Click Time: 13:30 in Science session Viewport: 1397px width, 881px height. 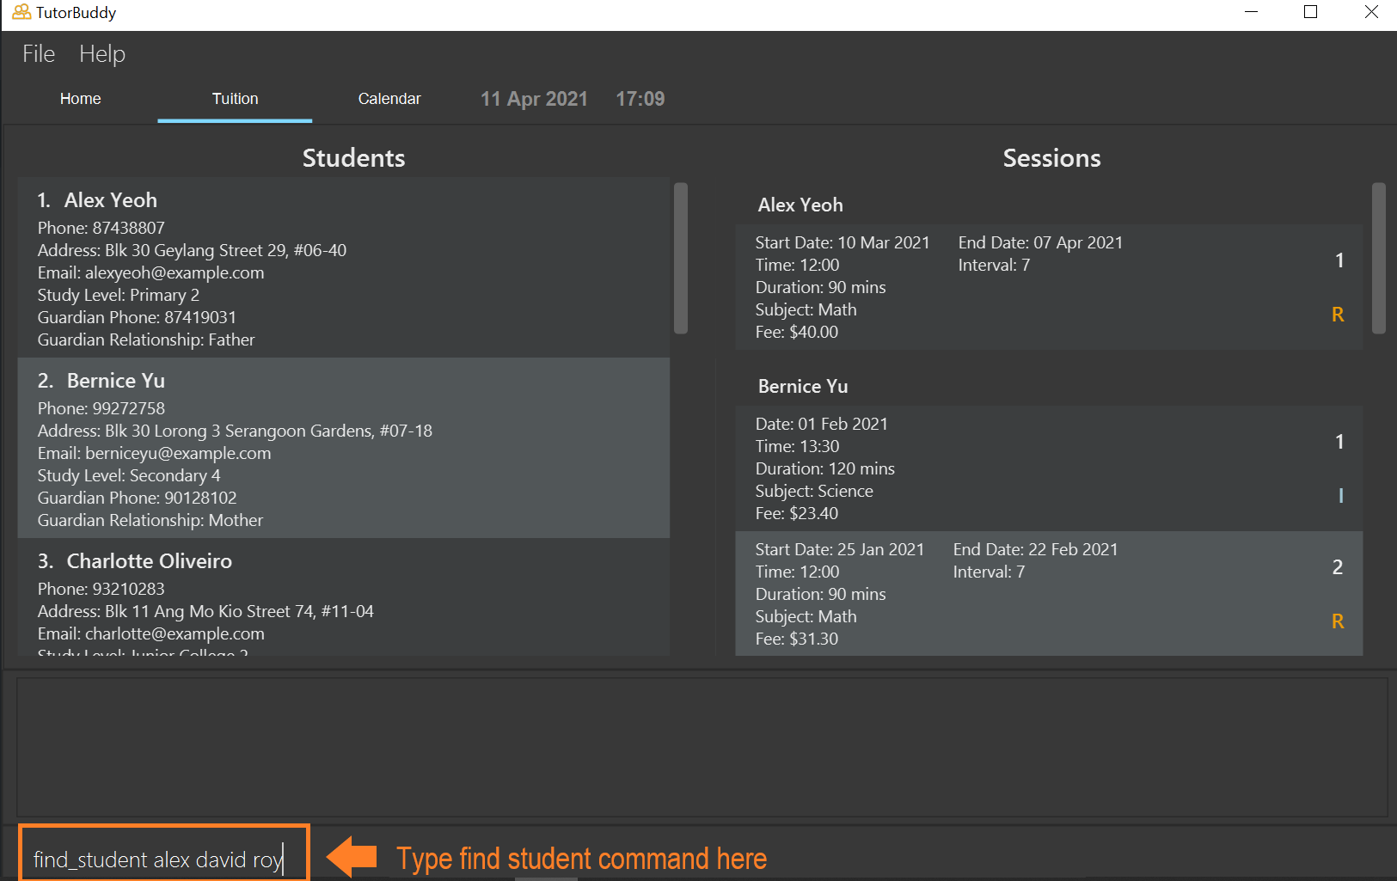click(798, 447)
